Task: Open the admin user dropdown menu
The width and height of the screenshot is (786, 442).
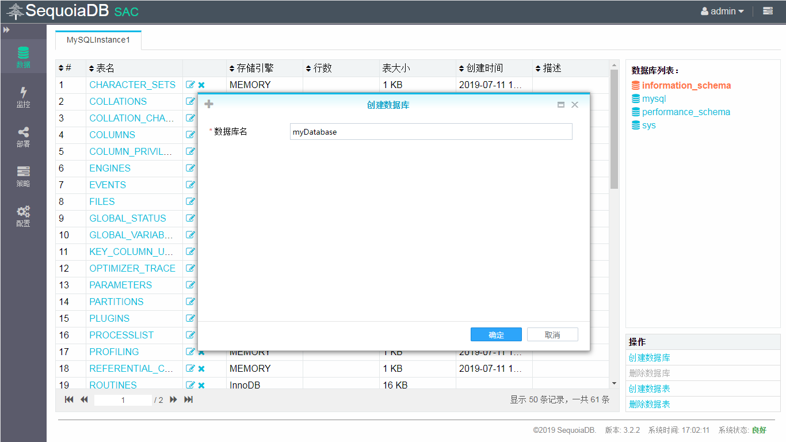Action: tap(722, 11)
